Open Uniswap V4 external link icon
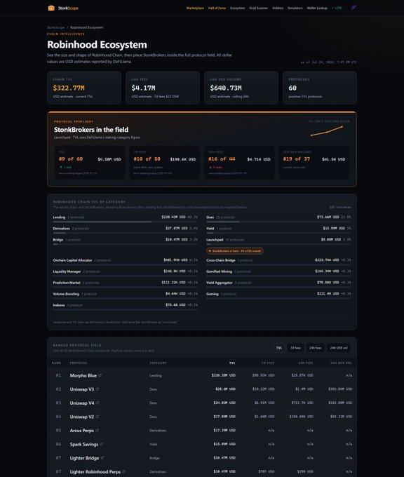The height and width of the screenshot is (477, 404). 97,403
